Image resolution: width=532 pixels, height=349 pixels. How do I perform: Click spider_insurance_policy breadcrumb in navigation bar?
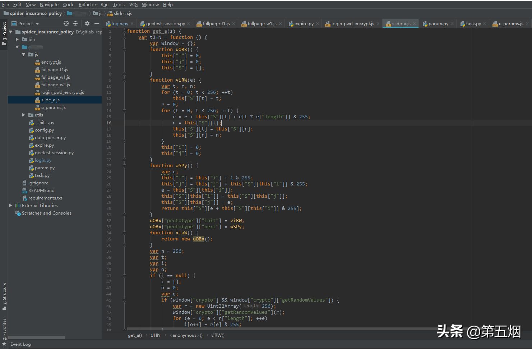[x=33, y=13]
